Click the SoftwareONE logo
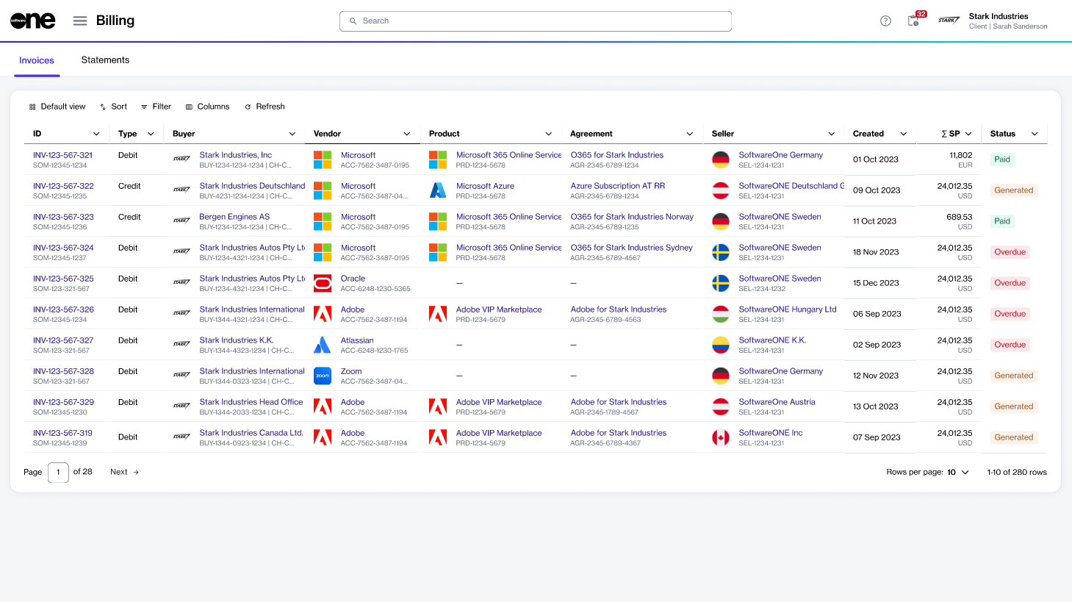 (33, 21)
